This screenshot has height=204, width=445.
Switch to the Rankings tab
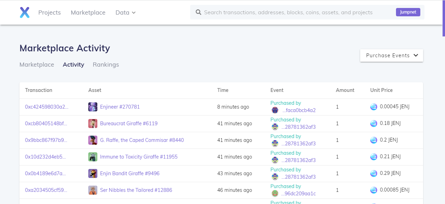coord(106,65)
